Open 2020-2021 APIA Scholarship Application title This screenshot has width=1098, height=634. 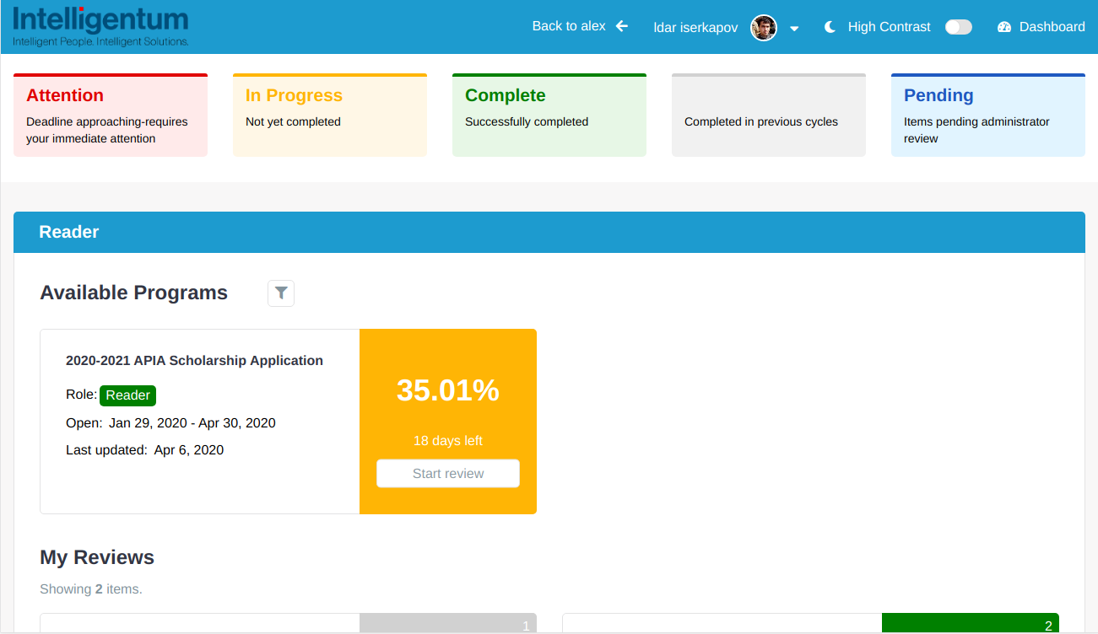click(194, 360)
